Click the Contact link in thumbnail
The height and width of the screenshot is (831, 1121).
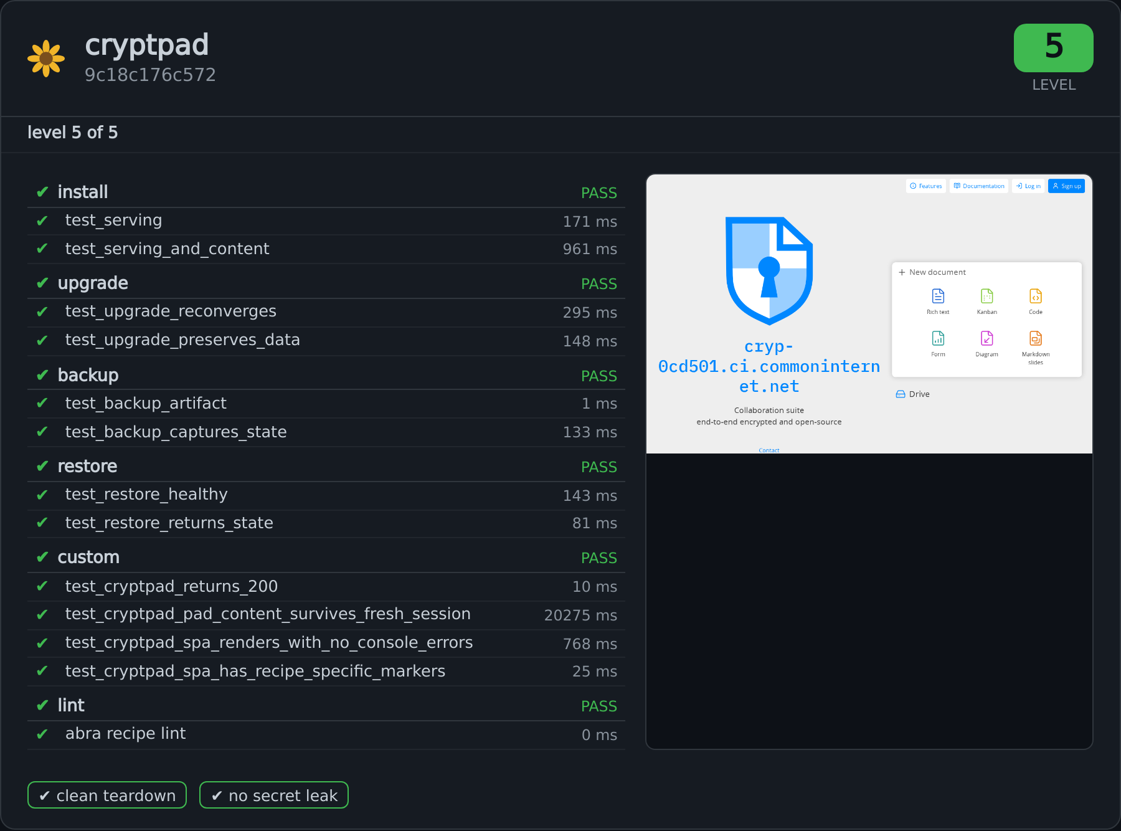tap(769, 450)
